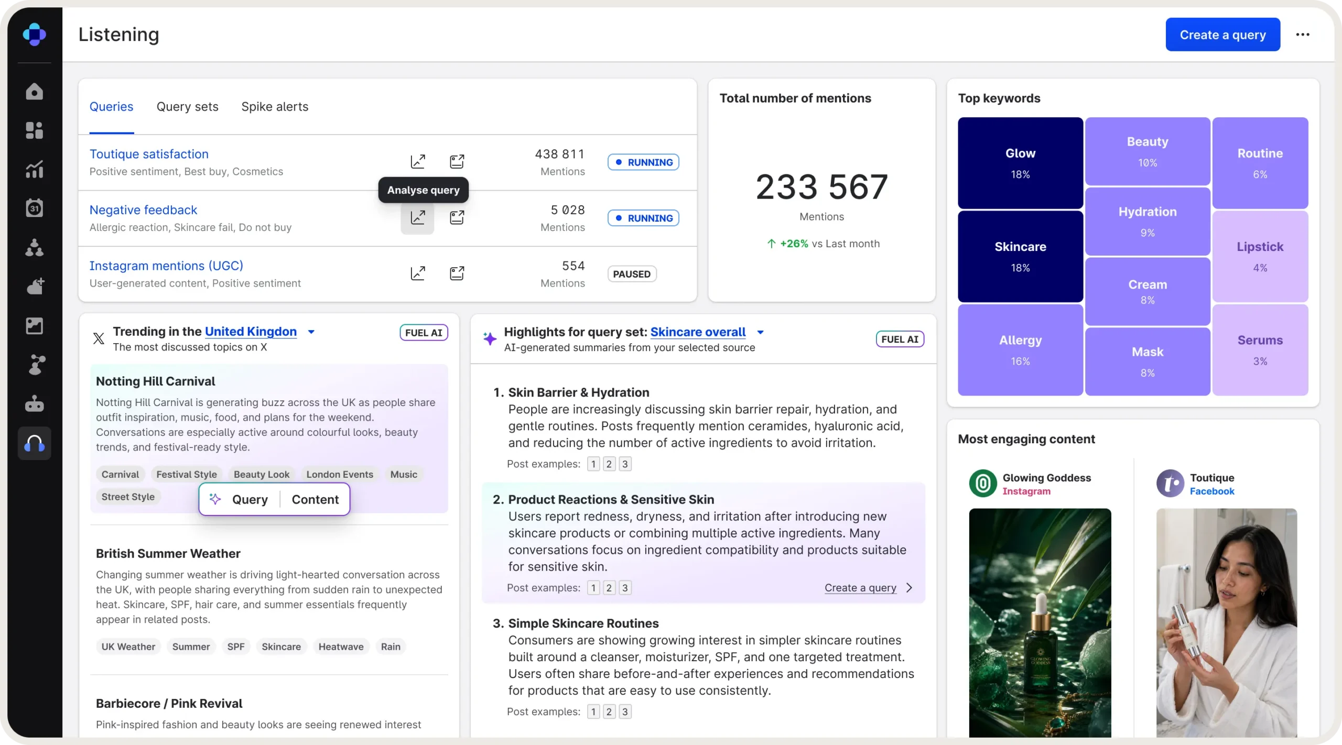Click FUEL AI badge in Trending panel

424,333
